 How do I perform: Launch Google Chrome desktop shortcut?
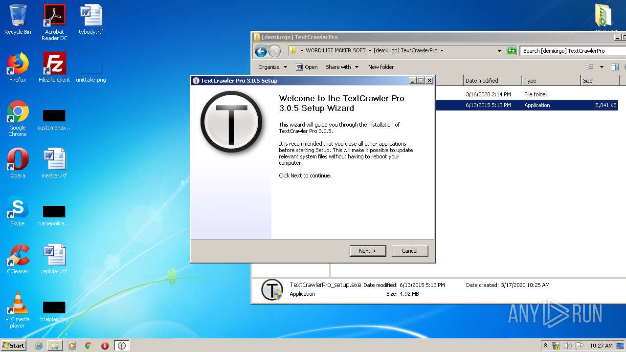pyautogui.click(x=18, y=118)
